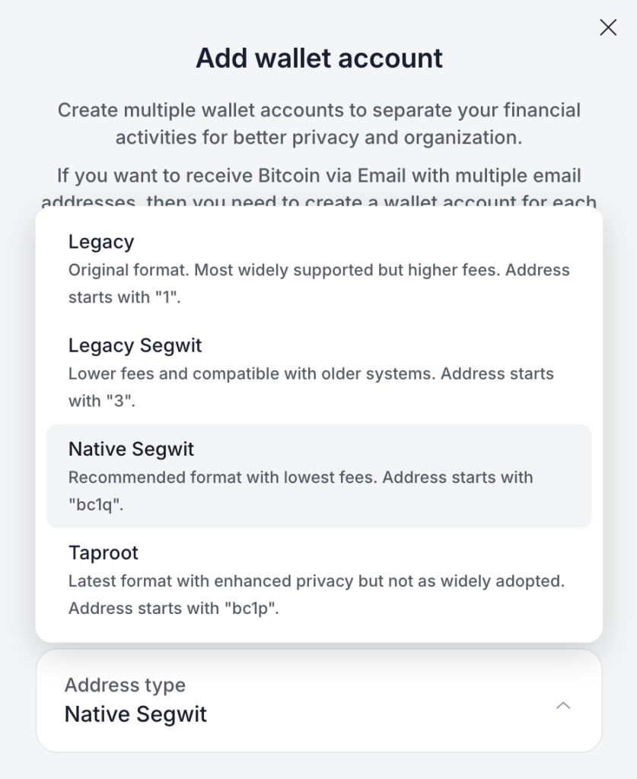Click the Add wallet account title
The height and width of the screenshot is (779, 637).
(319, 58)
